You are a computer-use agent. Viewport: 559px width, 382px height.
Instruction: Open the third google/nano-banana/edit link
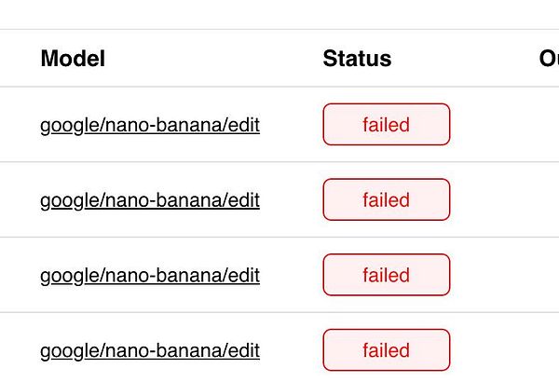coord(149,276)
